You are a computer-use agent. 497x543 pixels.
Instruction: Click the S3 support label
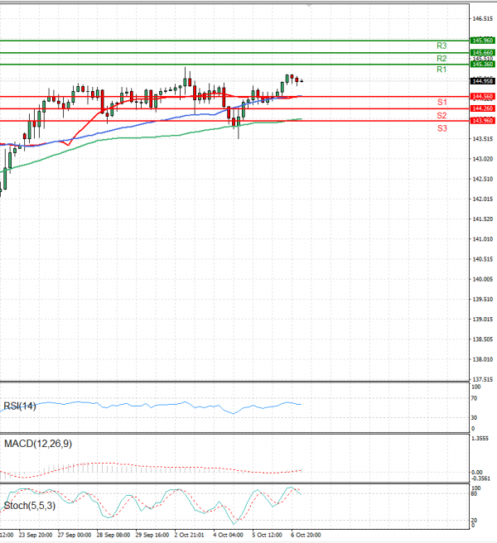442,128
